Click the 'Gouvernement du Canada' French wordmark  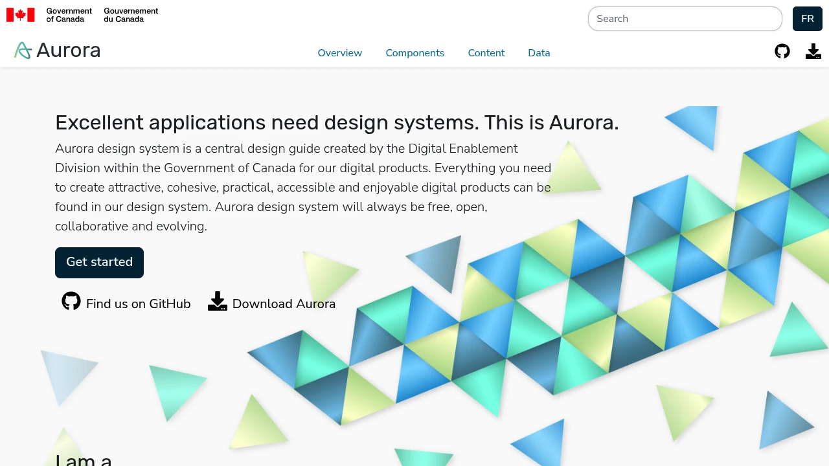coord(131,15)
